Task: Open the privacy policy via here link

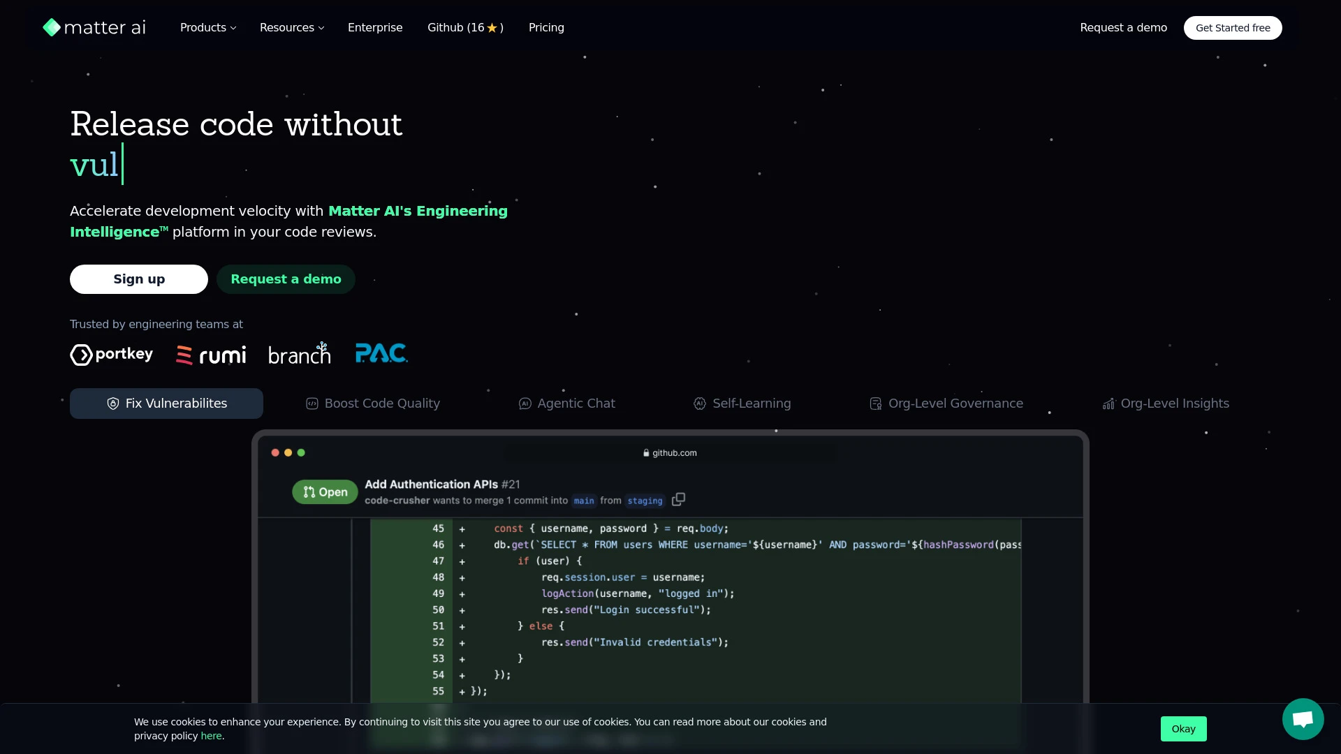Action: click(212, 736)
